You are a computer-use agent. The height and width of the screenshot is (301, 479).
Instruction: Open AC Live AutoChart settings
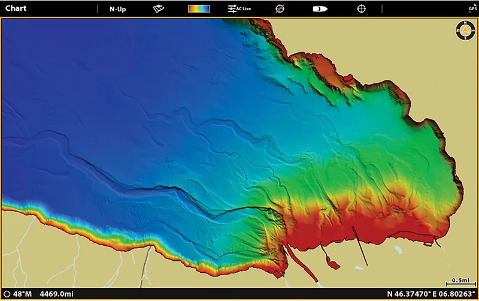point(239,9)
